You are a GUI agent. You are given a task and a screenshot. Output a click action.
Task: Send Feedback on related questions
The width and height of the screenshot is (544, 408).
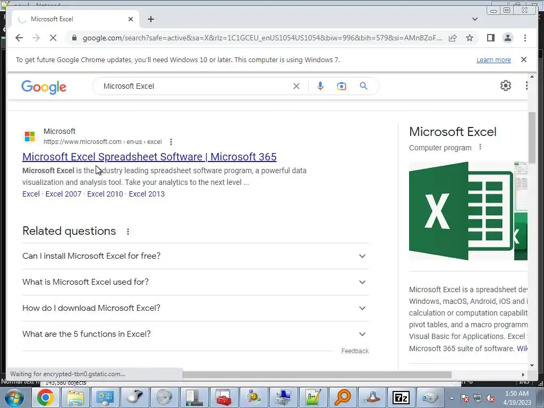pyautogui.click(x=354, y=351)
